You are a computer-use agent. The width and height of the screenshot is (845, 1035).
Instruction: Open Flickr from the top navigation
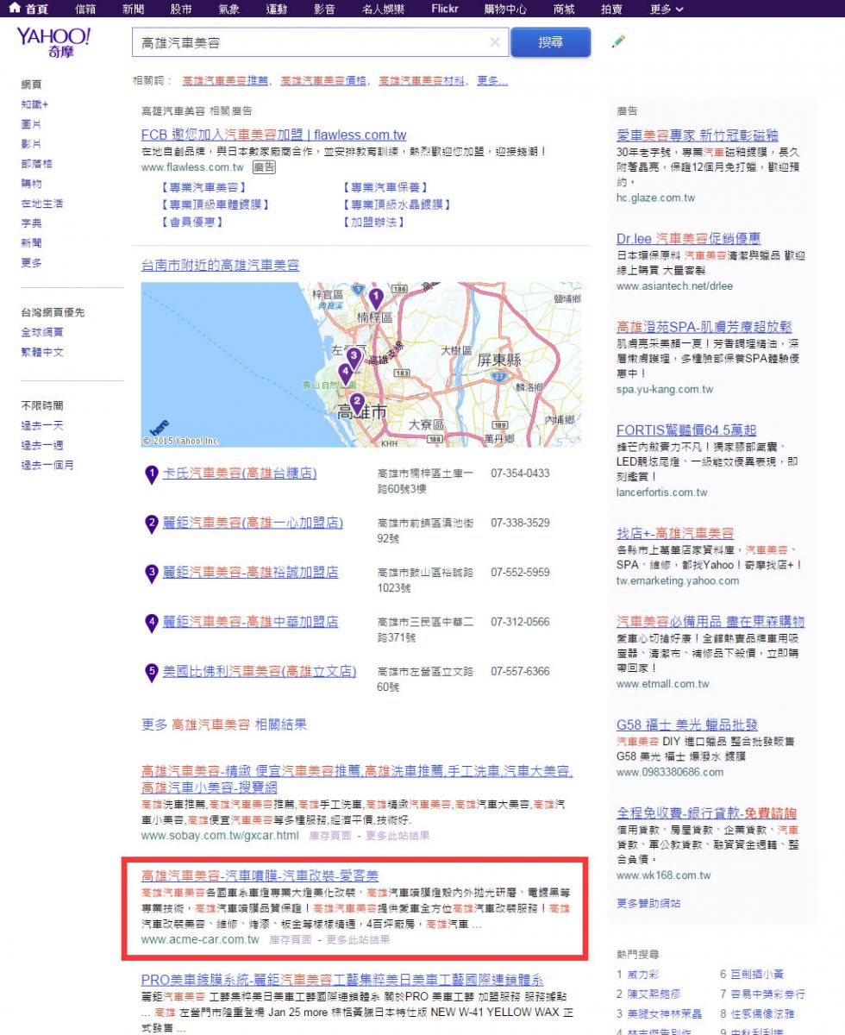pyautogui.click(x=445, y=9)
